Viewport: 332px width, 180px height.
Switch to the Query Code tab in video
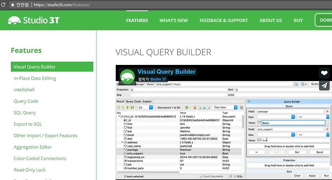[x=133, y=101]
